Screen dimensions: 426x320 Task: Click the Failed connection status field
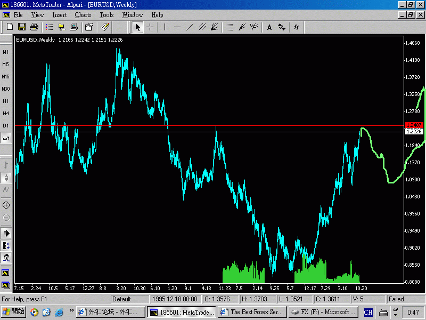(405, 299)
